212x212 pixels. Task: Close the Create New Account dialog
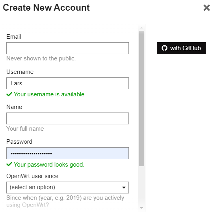tap(206, 8)
